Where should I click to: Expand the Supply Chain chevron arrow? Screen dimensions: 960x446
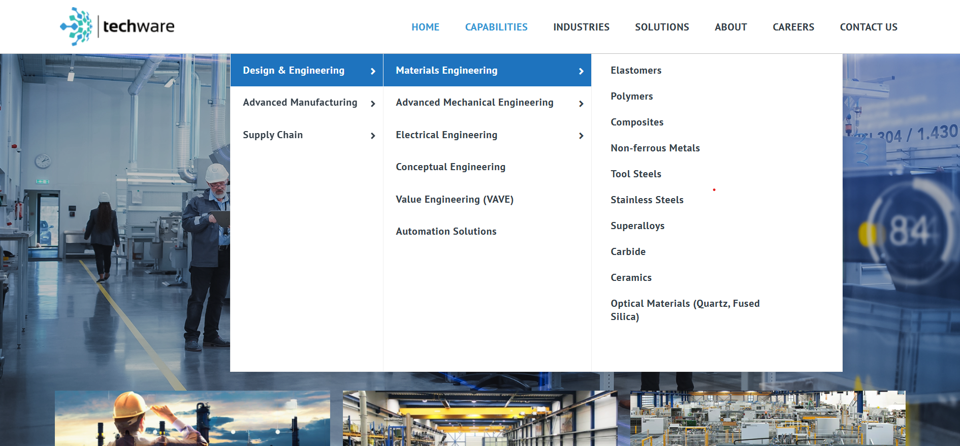[x=373, y=136]
